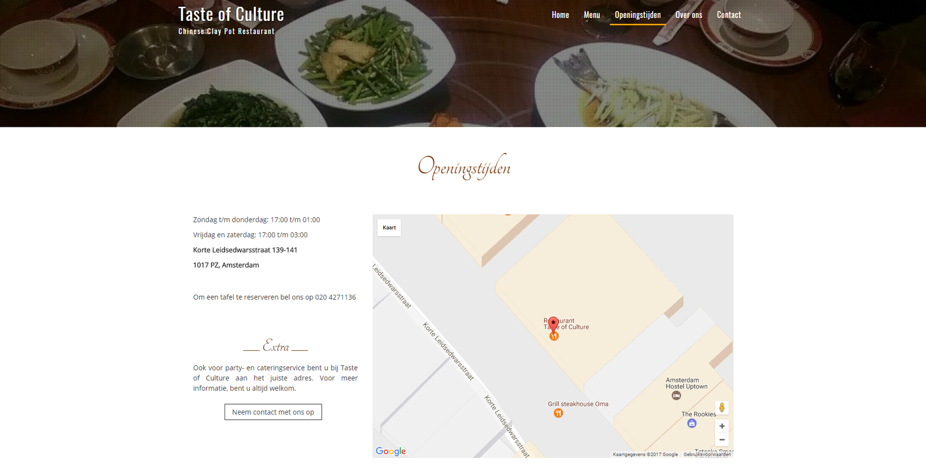Open the Kaart map type button
The image size is (926, 473).
pyautogui.click(x=389, y=228)
